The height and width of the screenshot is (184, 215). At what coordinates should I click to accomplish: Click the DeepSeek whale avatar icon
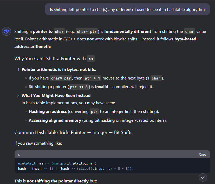(6, 31)
